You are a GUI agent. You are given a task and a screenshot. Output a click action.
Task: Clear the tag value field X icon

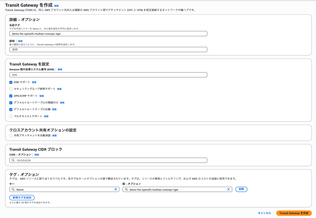(x=228, y=189)
